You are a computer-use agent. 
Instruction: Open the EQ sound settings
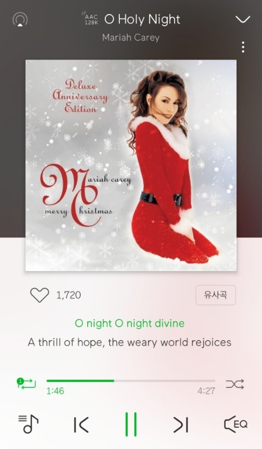point(236,424)
